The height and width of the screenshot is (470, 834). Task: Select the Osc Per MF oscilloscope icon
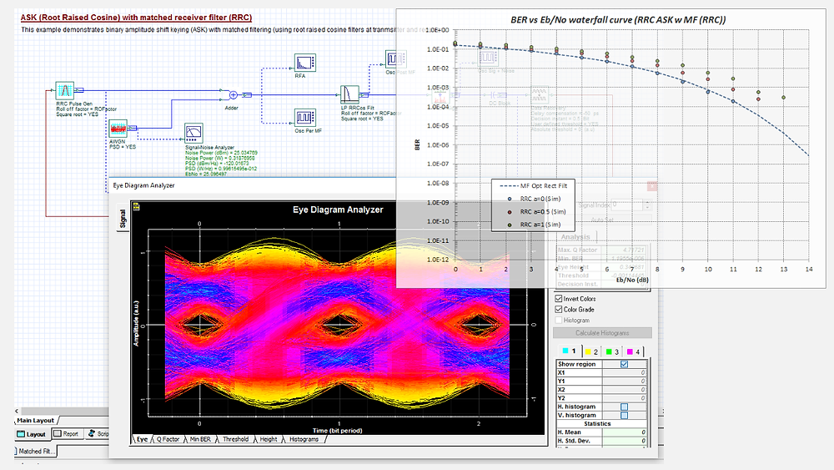coord(304,118)
